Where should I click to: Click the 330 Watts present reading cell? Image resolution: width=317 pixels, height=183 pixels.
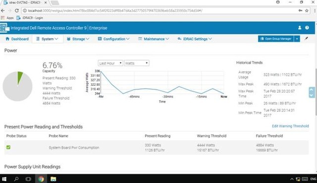pos(155,148)
